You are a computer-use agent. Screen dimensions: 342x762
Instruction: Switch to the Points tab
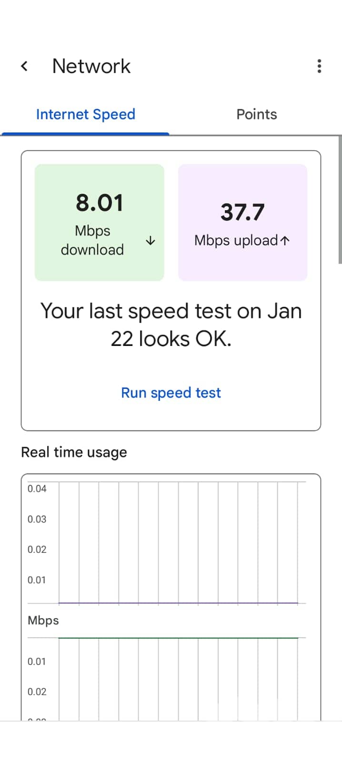click(x=256, y=114)
